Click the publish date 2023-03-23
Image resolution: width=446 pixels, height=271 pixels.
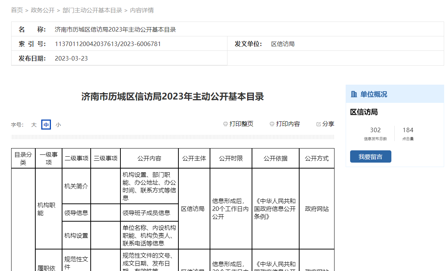tap(71, 58)
